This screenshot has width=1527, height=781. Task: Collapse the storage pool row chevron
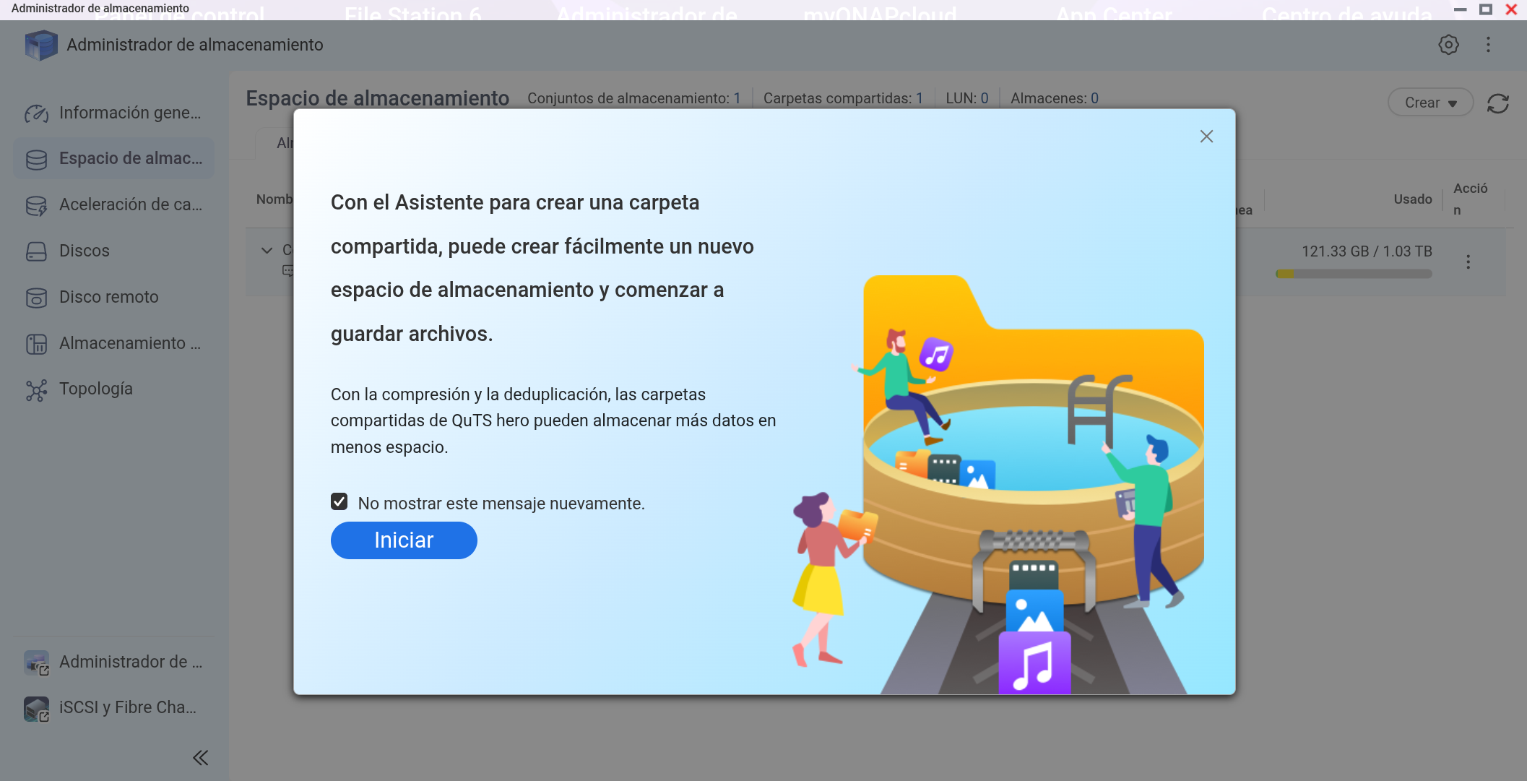click(x=267, y=251)
